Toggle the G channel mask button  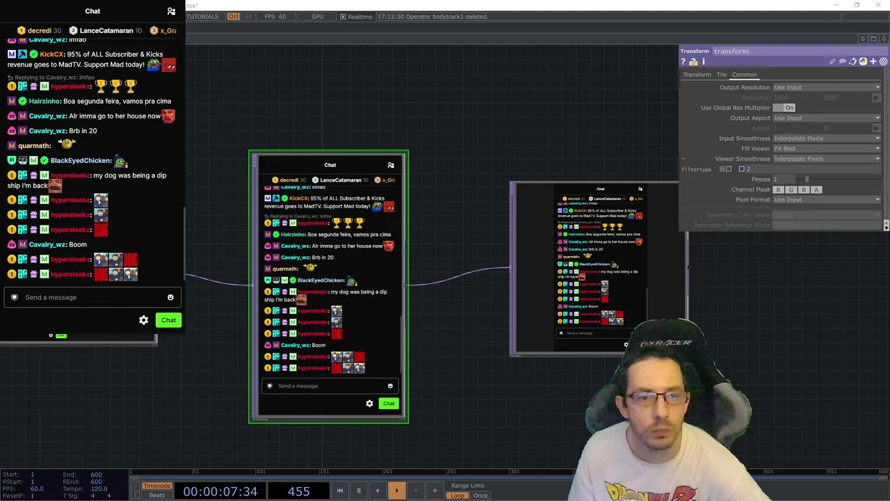pyautogui.click(x=791, y=190)
